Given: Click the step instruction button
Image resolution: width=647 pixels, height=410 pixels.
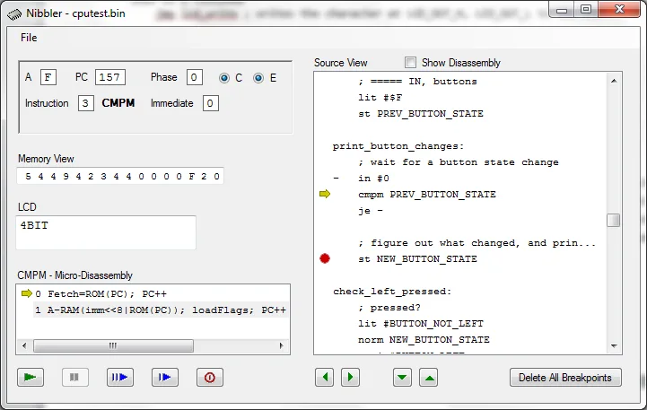Looking at the screenshot, I should click(119, 377).
